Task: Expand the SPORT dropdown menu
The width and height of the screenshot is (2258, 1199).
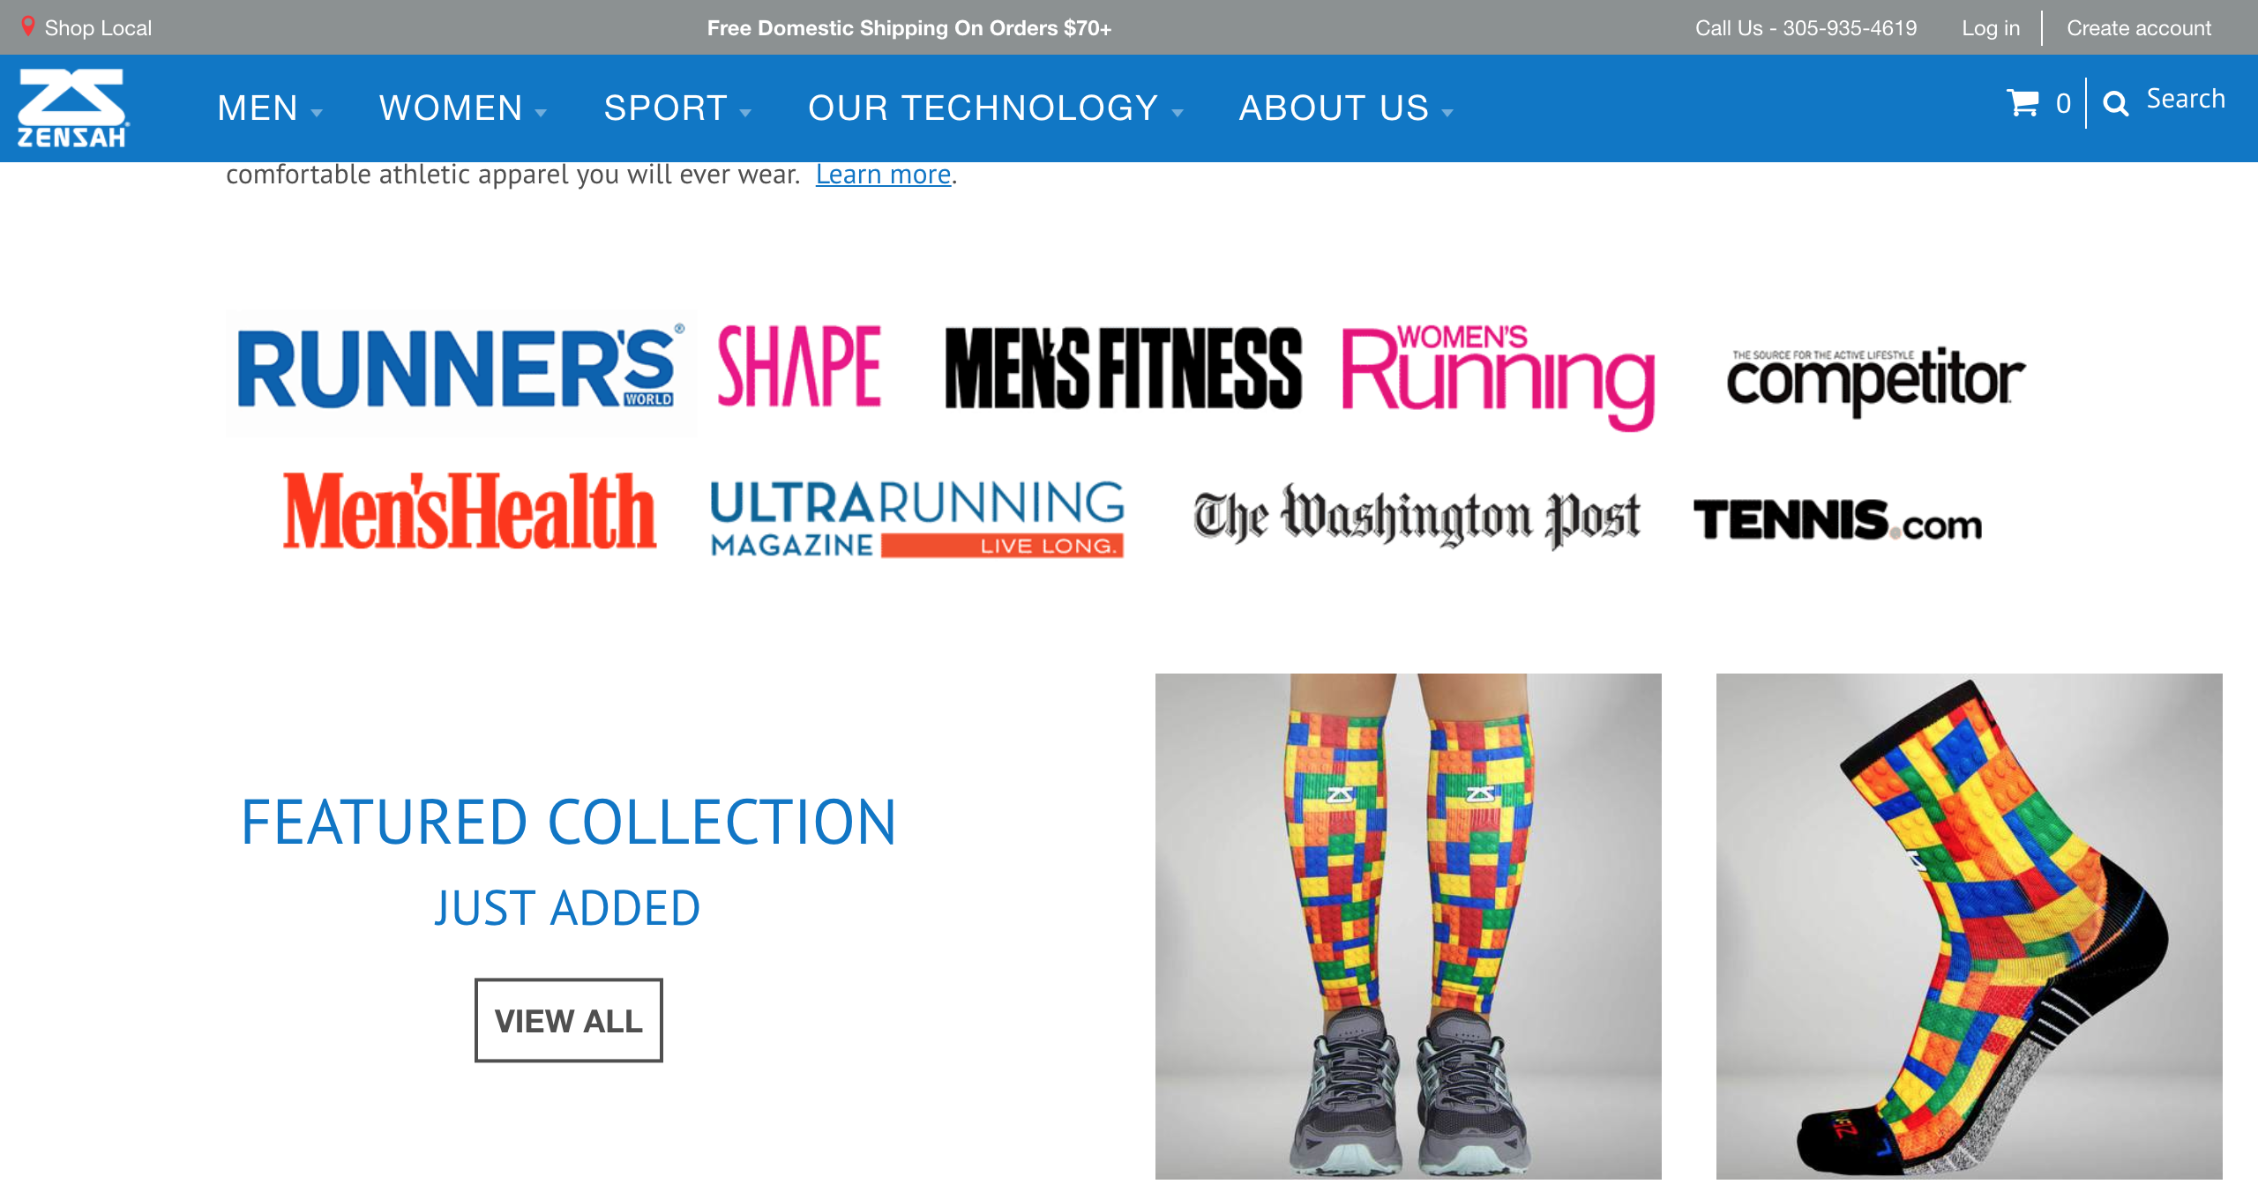Action: coord(677,108)
